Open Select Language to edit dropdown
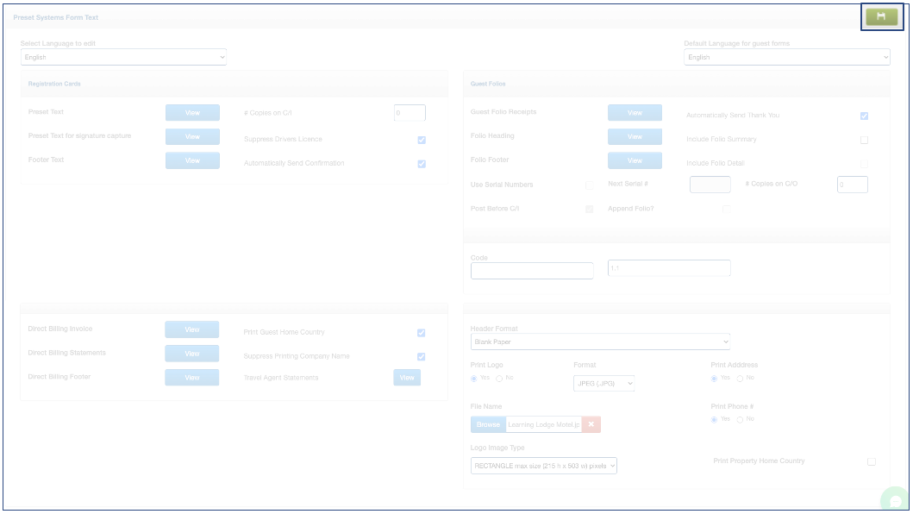The image size is (913, 514). pyautogui.click(x=123, y=57)
